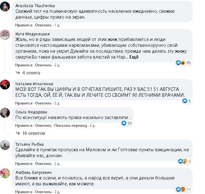Expand the 14 ответов reply thread

[33, 133]
